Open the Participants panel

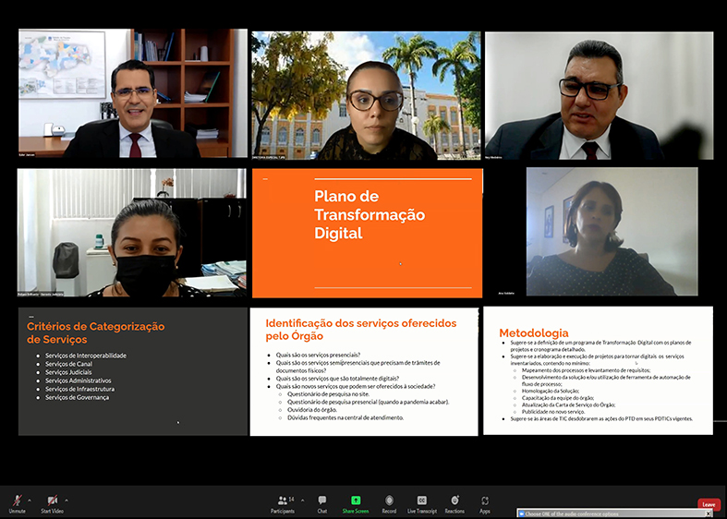coord(283,504)
